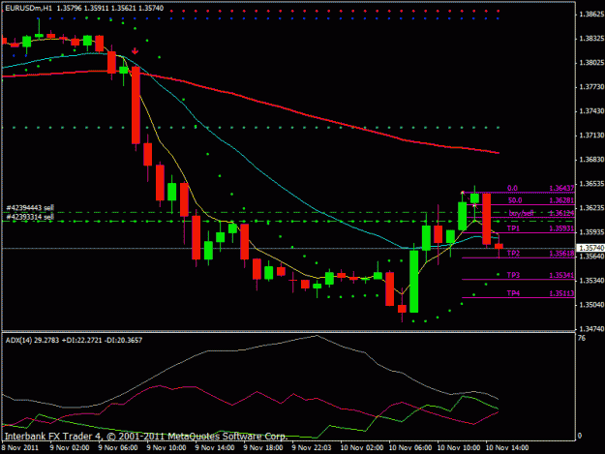This screenshot has height=454, width=605.
Task: Click the 9 Nov 18:00 time label
Action: (263, 447)
